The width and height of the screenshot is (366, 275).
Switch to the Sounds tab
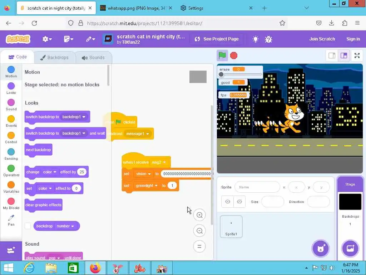point(93,58)
